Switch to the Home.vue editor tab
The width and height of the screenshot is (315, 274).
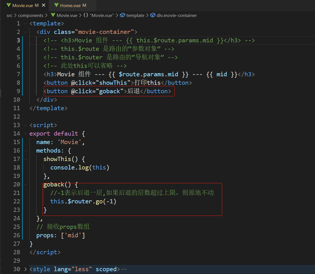click(x=72, y=5)
